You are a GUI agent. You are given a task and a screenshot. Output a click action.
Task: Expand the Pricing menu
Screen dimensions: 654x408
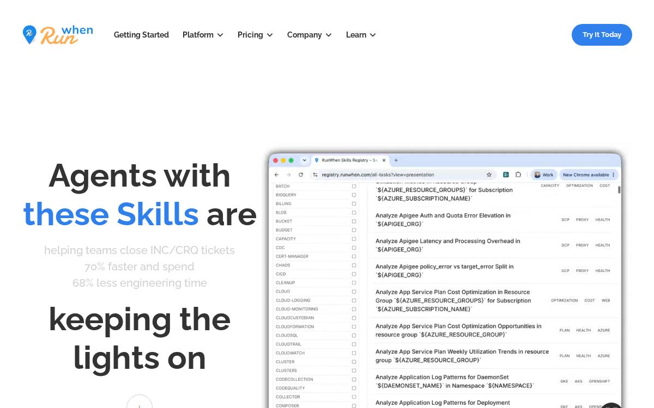coord(255,35)
